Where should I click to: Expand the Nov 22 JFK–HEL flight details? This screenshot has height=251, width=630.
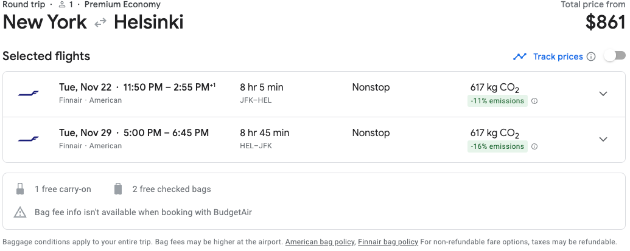tap(603, 94)
